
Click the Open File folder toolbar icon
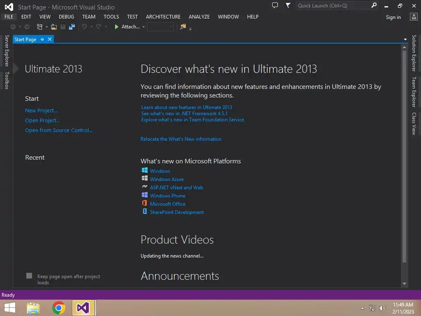[x=54, y=27]
